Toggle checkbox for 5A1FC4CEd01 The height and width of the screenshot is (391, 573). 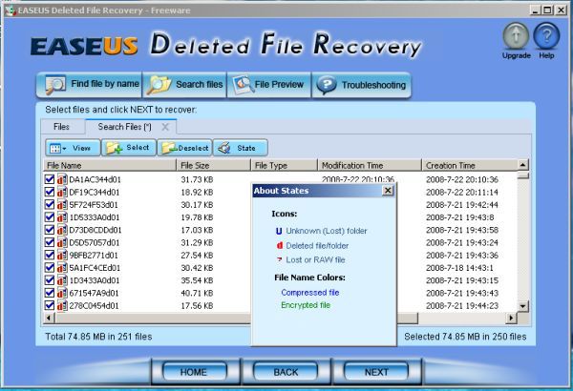[x=50, y=268]
